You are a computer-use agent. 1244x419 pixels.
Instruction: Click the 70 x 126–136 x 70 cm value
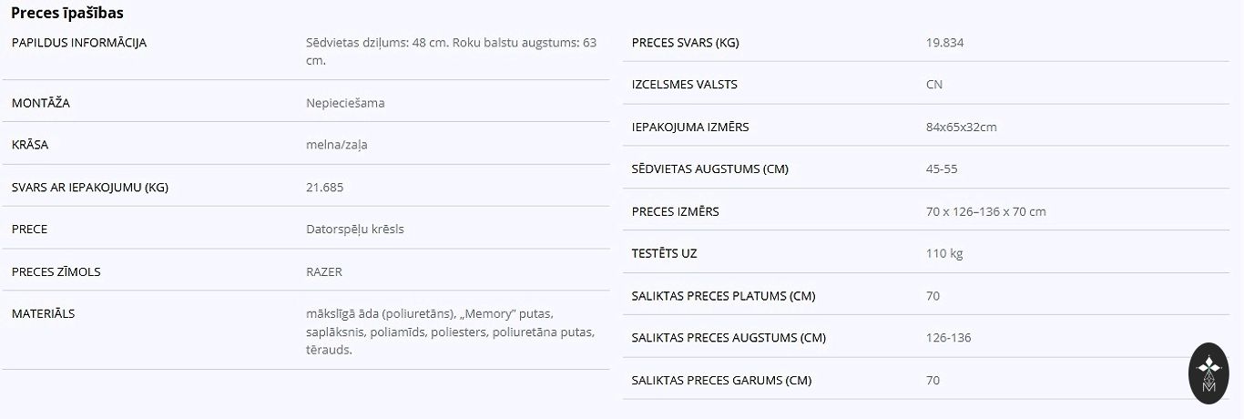point(985,211)
